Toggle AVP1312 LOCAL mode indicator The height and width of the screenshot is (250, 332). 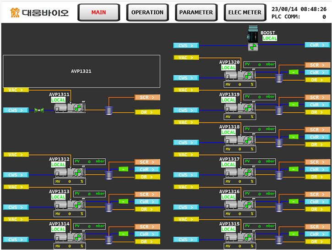tap(58, 165)
